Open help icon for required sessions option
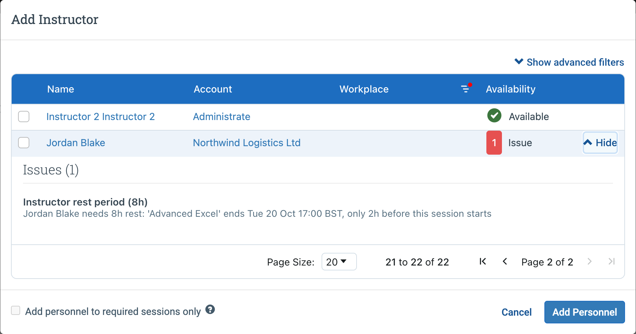Image resolution: width=636 pixels, height=334 pixels. pyautogui.click(x=210, y=309)
